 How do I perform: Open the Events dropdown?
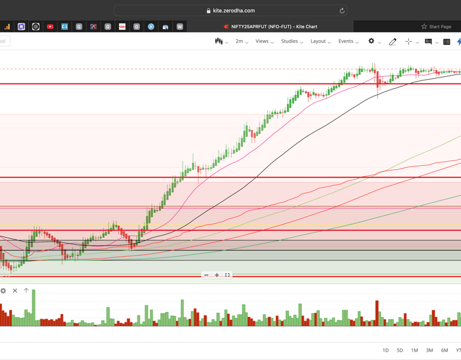pos(348,41)
